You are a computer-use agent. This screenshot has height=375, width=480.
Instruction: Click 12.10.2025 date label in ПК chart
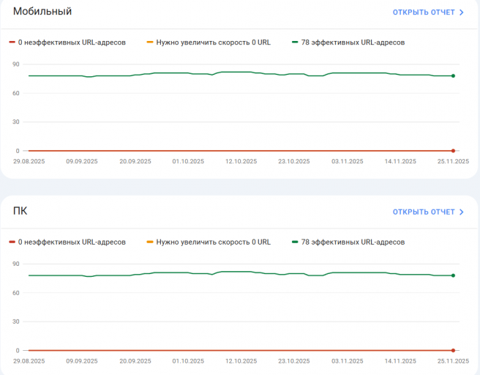[x=241, y=361]
